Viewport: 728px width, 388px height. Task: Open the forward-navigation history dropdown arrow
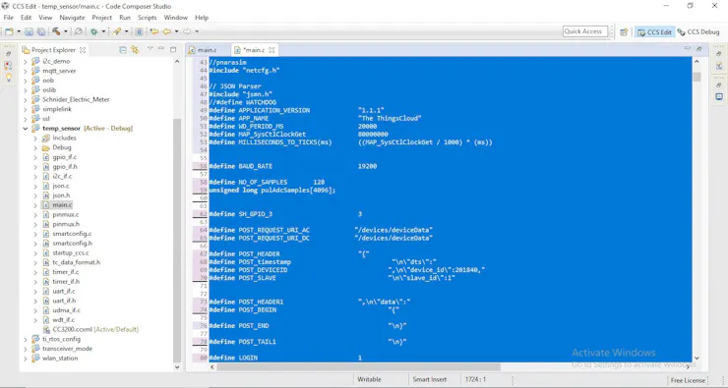click(x=197, y=31)
